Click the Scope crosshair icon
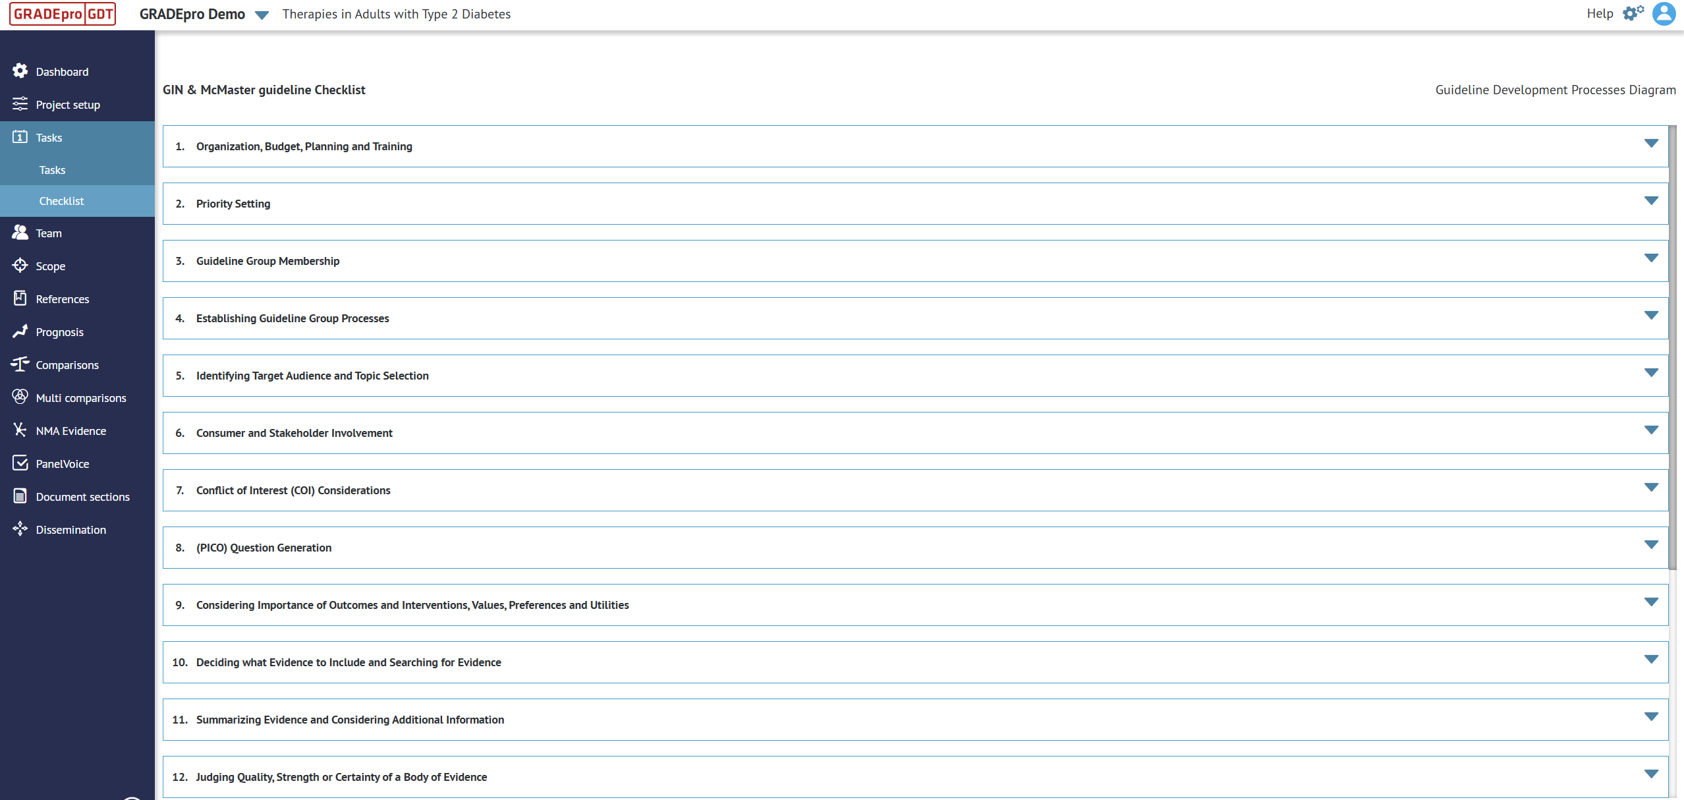 click(x=20, y=265)
